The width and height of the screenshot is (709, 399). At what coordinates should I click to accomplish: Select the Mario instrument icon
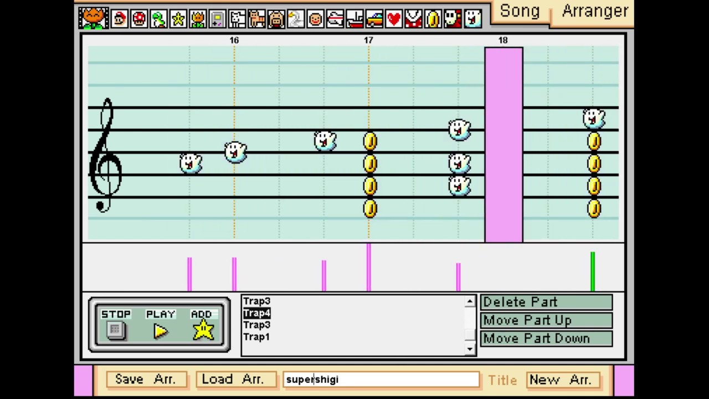click(x=119, y=19)
